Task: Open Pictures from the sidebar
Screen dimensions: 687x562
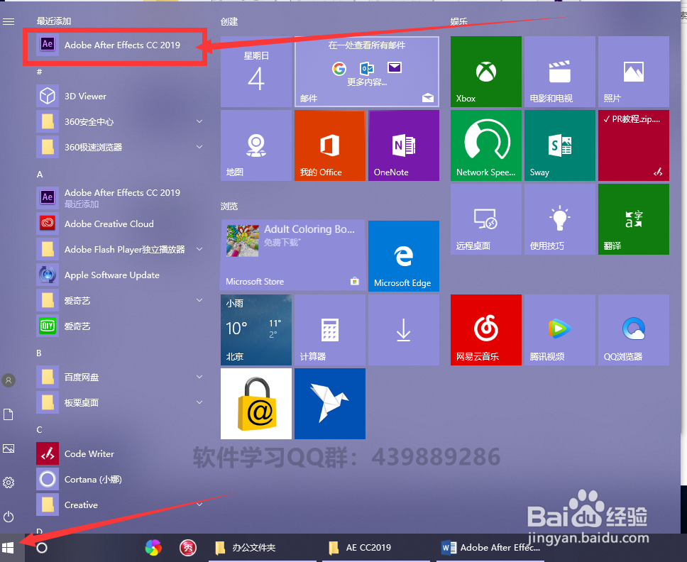Action: pos(9,448)
